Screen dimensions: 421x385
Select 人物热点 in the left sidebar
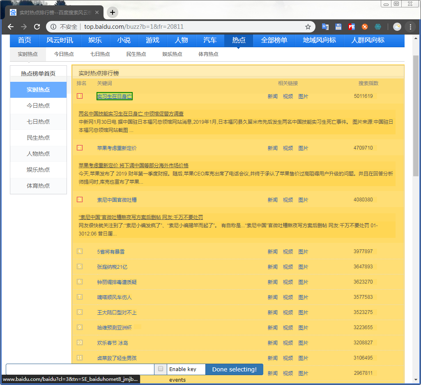38,154
